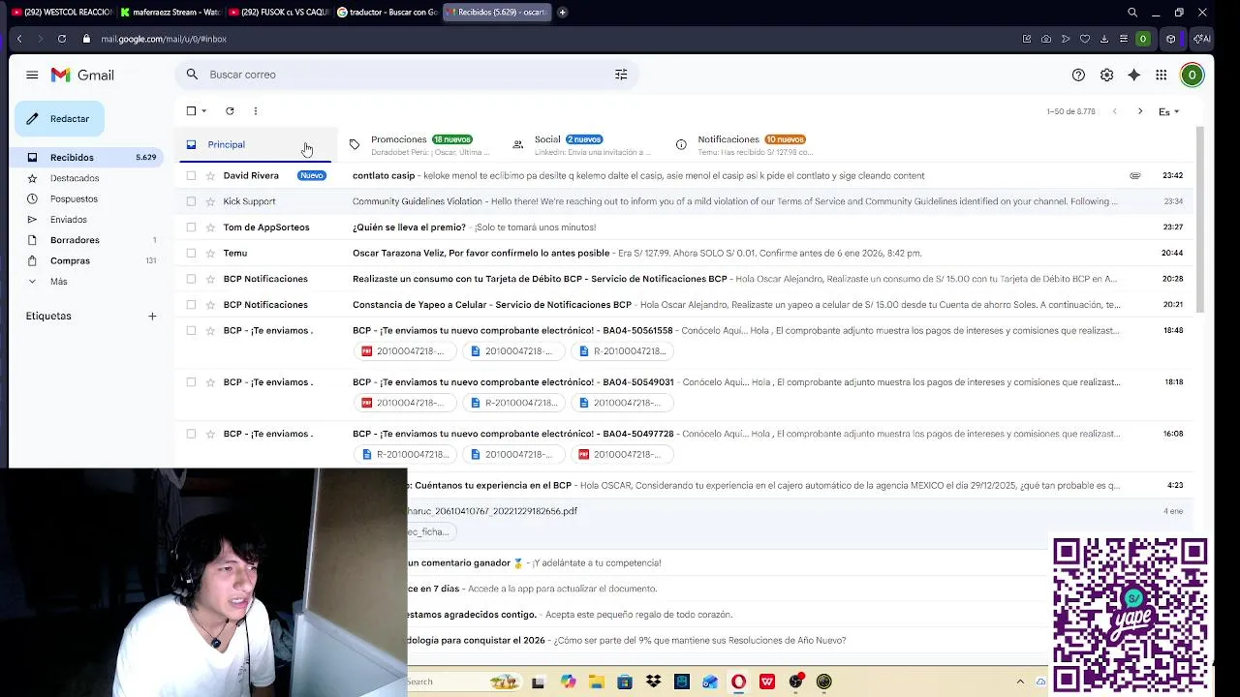Add page to Opera bookmarks heart
The image size is (1240, 697).
[1085, 39]
